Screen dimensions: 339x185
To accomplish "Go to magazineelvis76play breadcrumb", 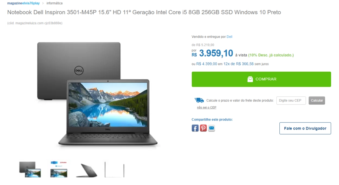I will coord(24,3).
